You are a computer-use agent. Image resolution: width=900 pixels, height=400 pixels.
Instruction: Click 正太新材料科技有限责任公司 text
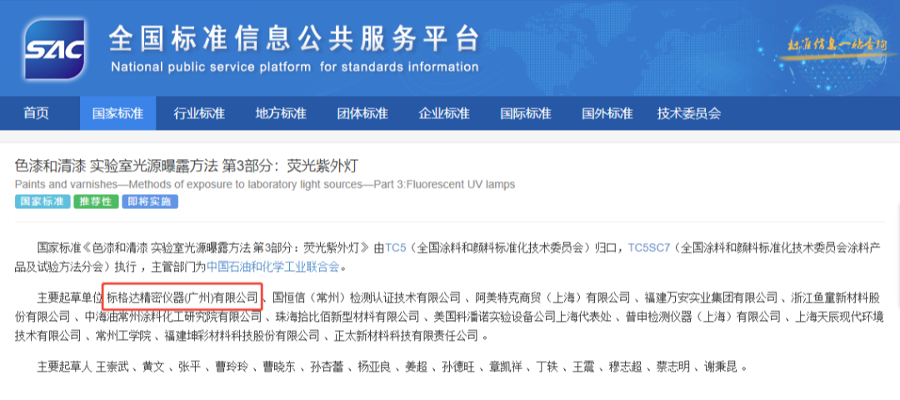(405, 335)
